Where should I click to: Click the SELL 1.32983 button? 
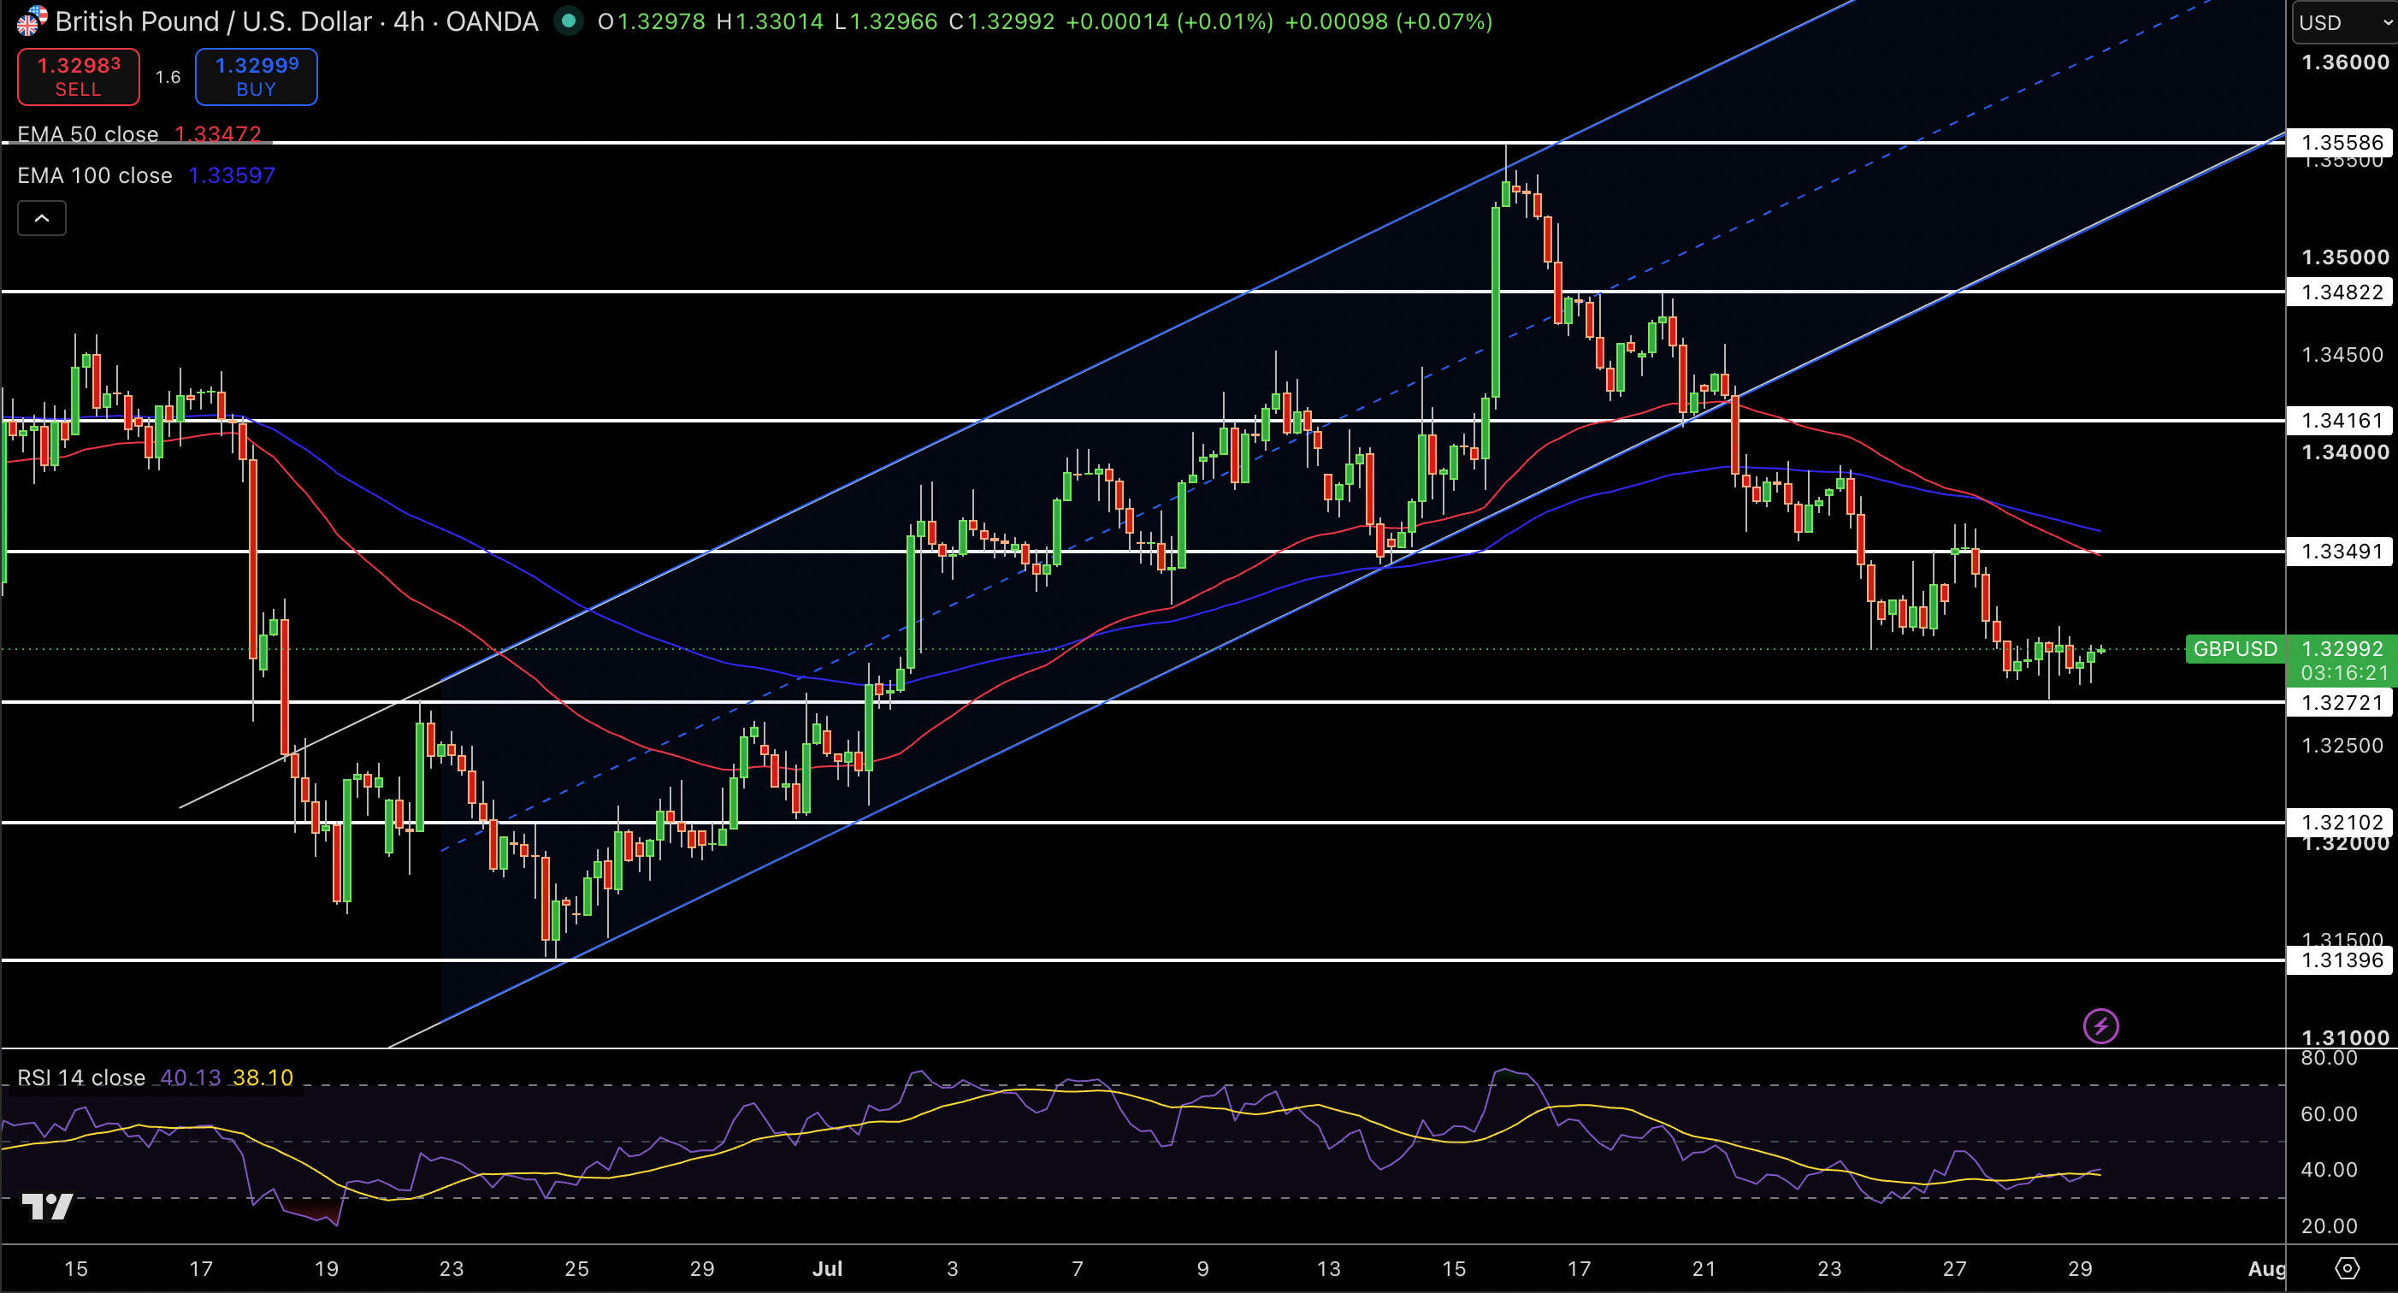tap(78, 77)
